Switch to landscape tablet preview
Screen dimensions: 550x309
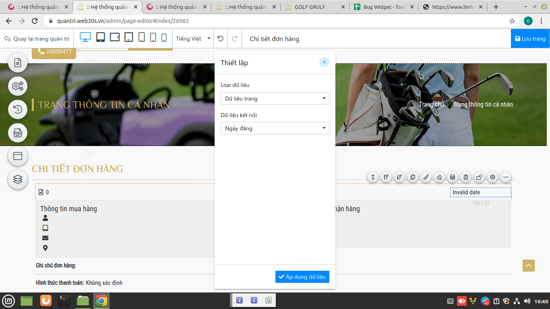click(115, 37)
